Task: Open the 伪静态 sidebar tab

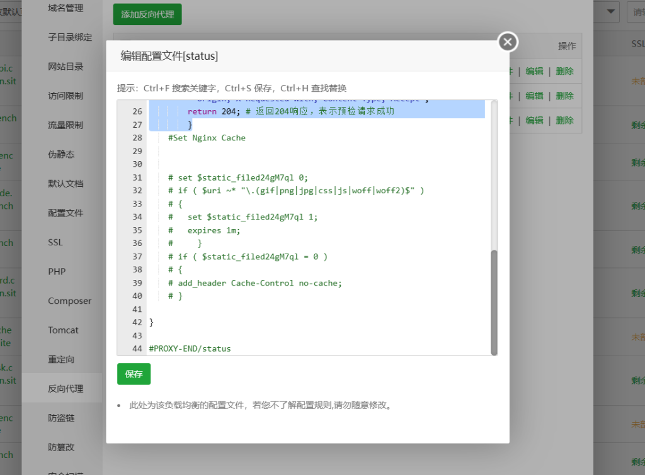Action: (61, 154)
